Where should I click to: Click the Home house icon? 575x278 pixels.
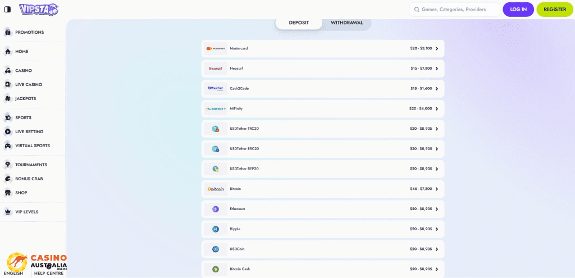(8, 51)
